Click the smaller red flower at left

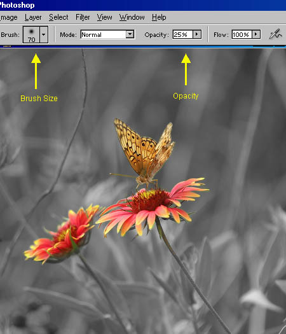63,233
